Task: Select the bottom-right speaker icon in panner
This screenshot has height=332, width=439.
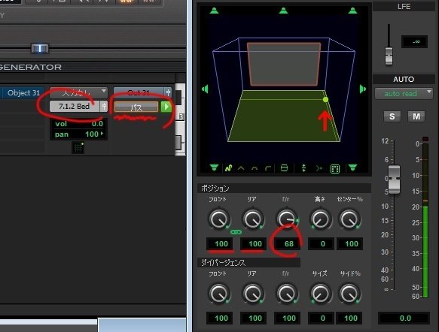Action: (352, 168)
